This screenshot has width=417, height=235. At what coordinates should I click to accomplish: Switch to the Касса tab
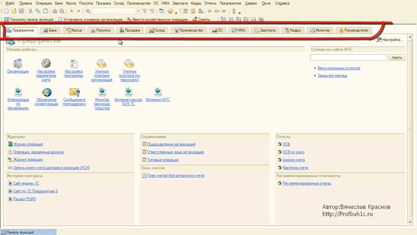coord(74,31)
